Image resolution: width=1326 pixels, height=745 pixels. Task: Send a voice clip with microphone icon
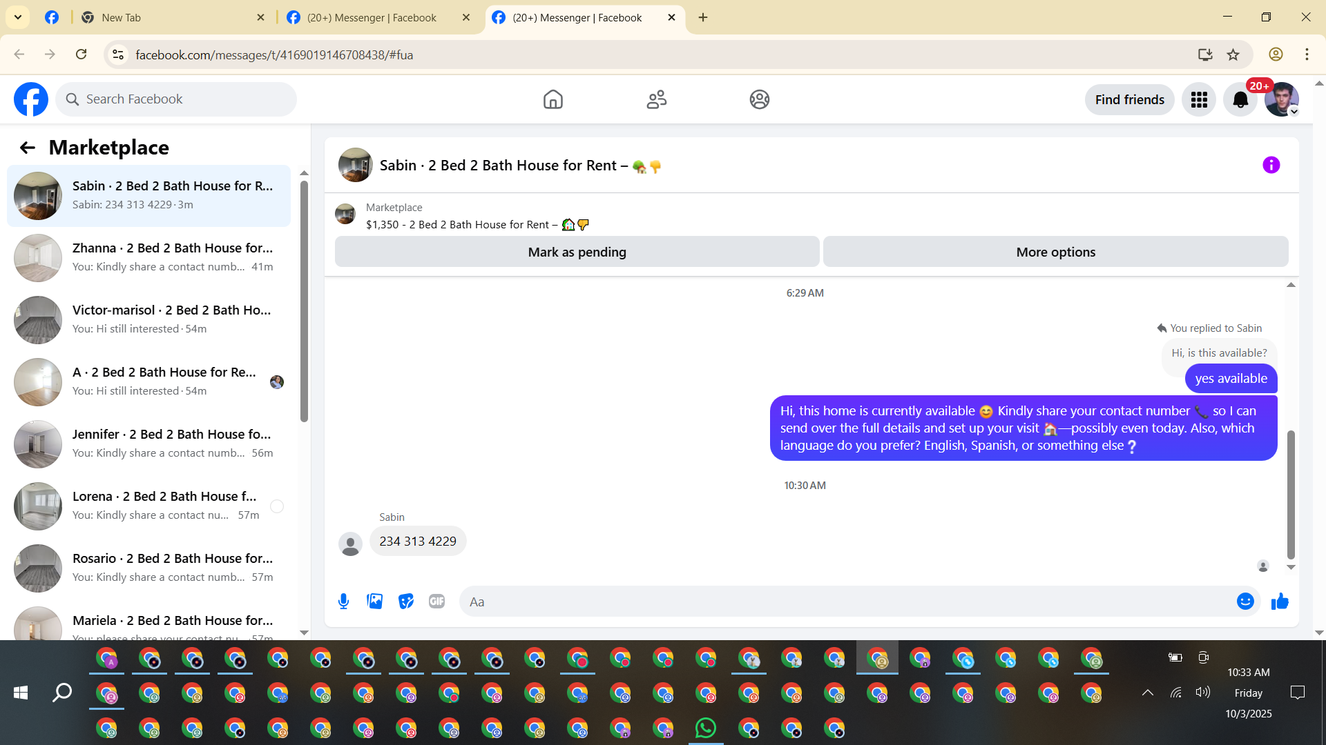(343, 602)
